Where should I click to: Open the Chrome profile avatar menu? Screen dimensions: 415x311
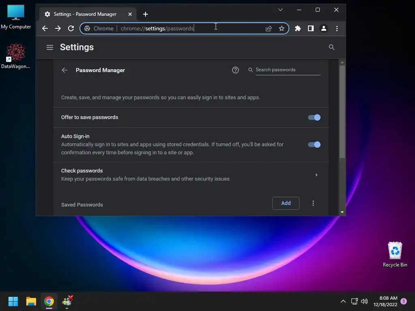[x=324, y=28]
